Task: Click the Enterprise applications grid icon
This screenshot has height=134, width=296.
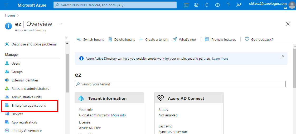Action: [x=7, y=105]
